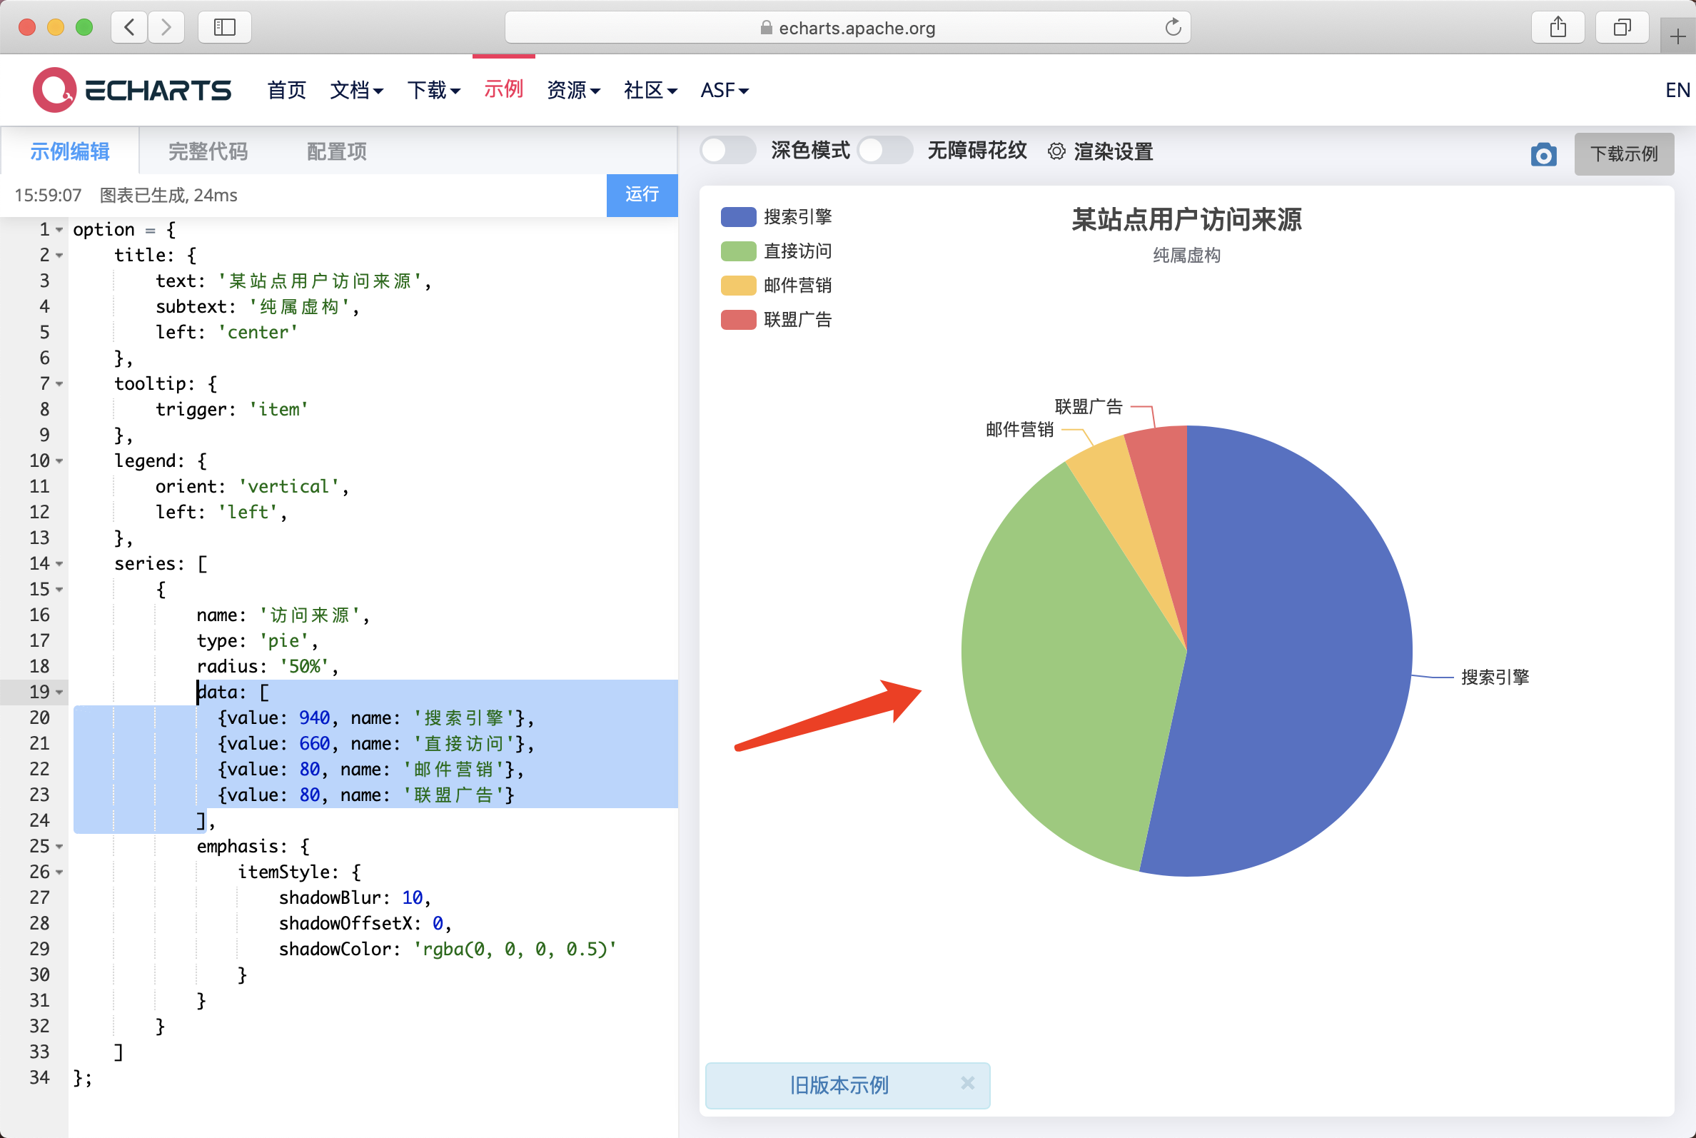Turn on the 无障碍花纹 switch
The image size is (1696, 1138).
(884, 150)
